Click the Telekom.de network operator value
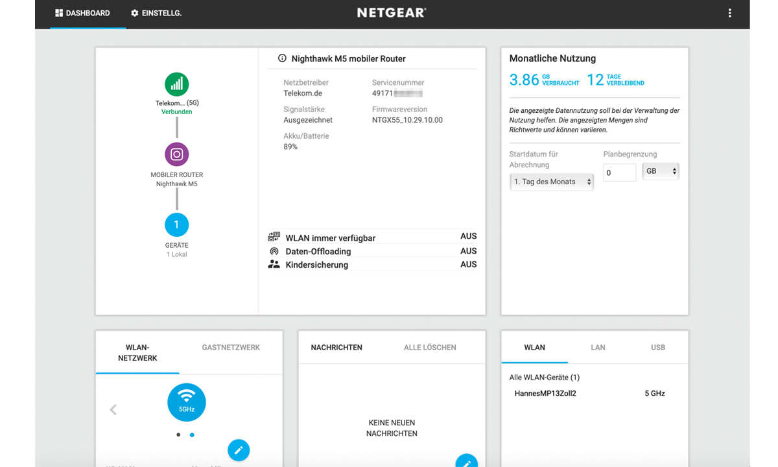This screenshot has width=778, height=467. coord(303,93)
